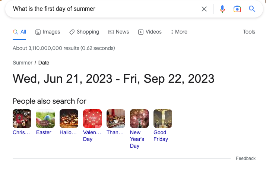Click the Christmas thumbnail image
Image resolution: width=266 pixels, height=173 pixels.
coord(22,119)
